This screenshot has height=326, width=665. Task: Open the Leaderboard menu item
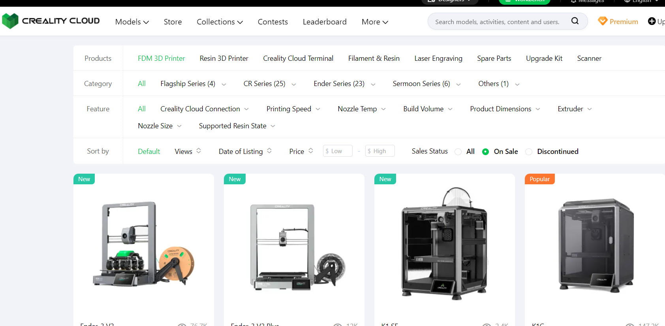325,22
